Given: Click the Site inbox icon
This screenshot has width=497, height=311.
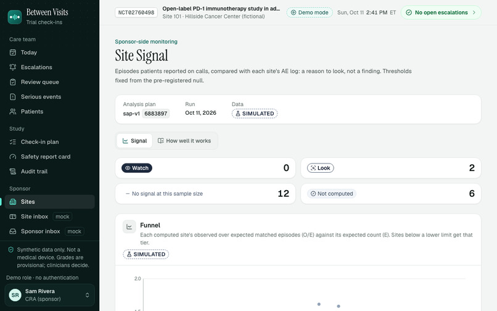Looking at the screenshot, I should click(13, 217).
